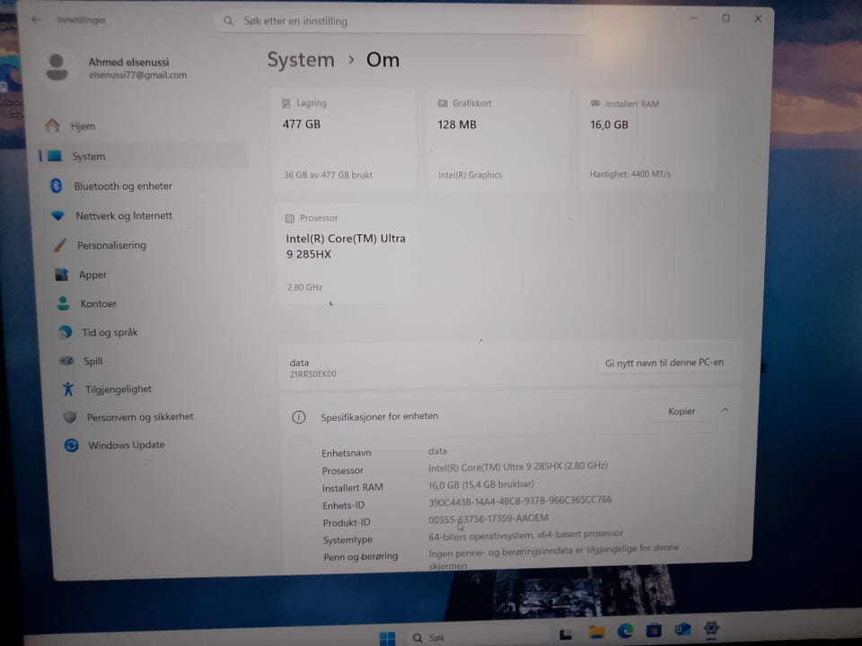Collapse the Spesifikasjoner for enheten section
The height and width of the screenshot is (646, 862).
tap(725, 410)
